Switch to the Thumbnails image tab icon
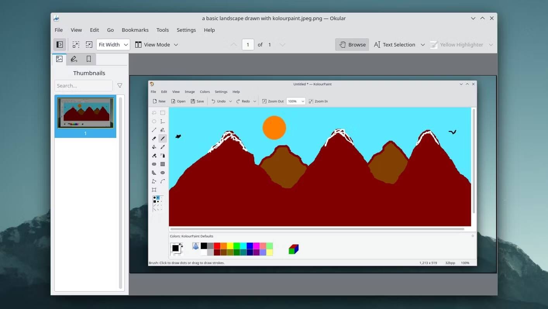The image size is (548, 309). [59, 59]
